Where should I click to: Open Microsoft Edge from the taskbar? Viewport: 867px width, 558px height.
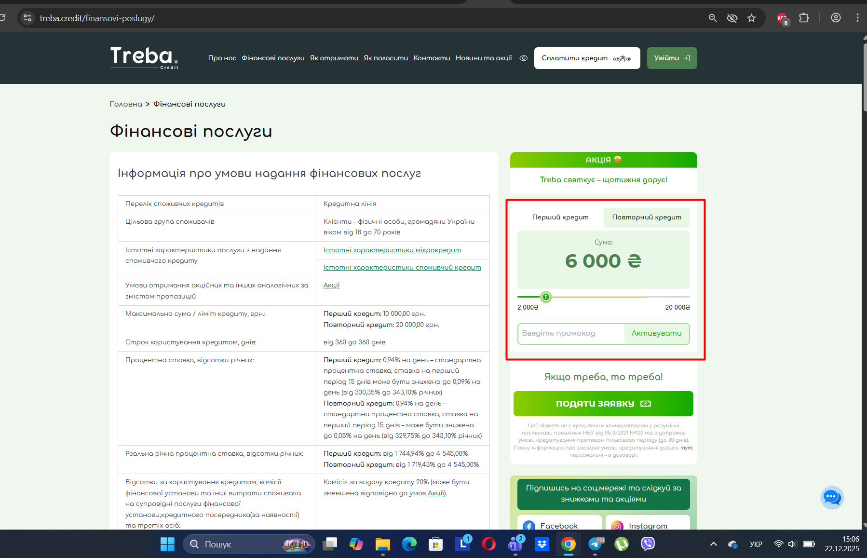pos(409,544)
